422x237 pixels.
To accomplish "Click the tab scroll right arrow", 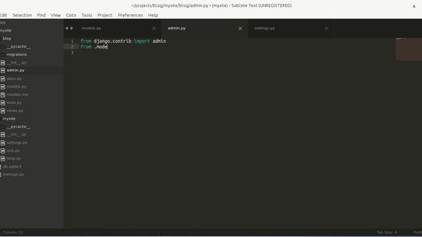I will [x=72, y=28].
